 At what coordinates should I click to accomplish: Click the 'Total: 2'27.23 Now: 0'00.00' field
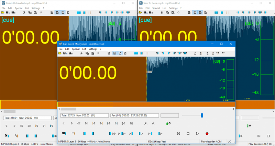coord(85,115)
